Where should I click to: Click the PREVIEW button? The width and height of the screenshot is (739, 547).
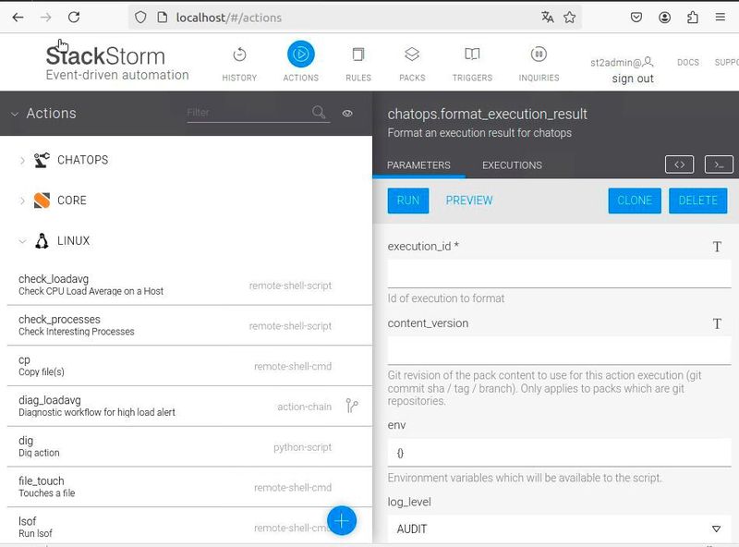click(x=469, y=201)
